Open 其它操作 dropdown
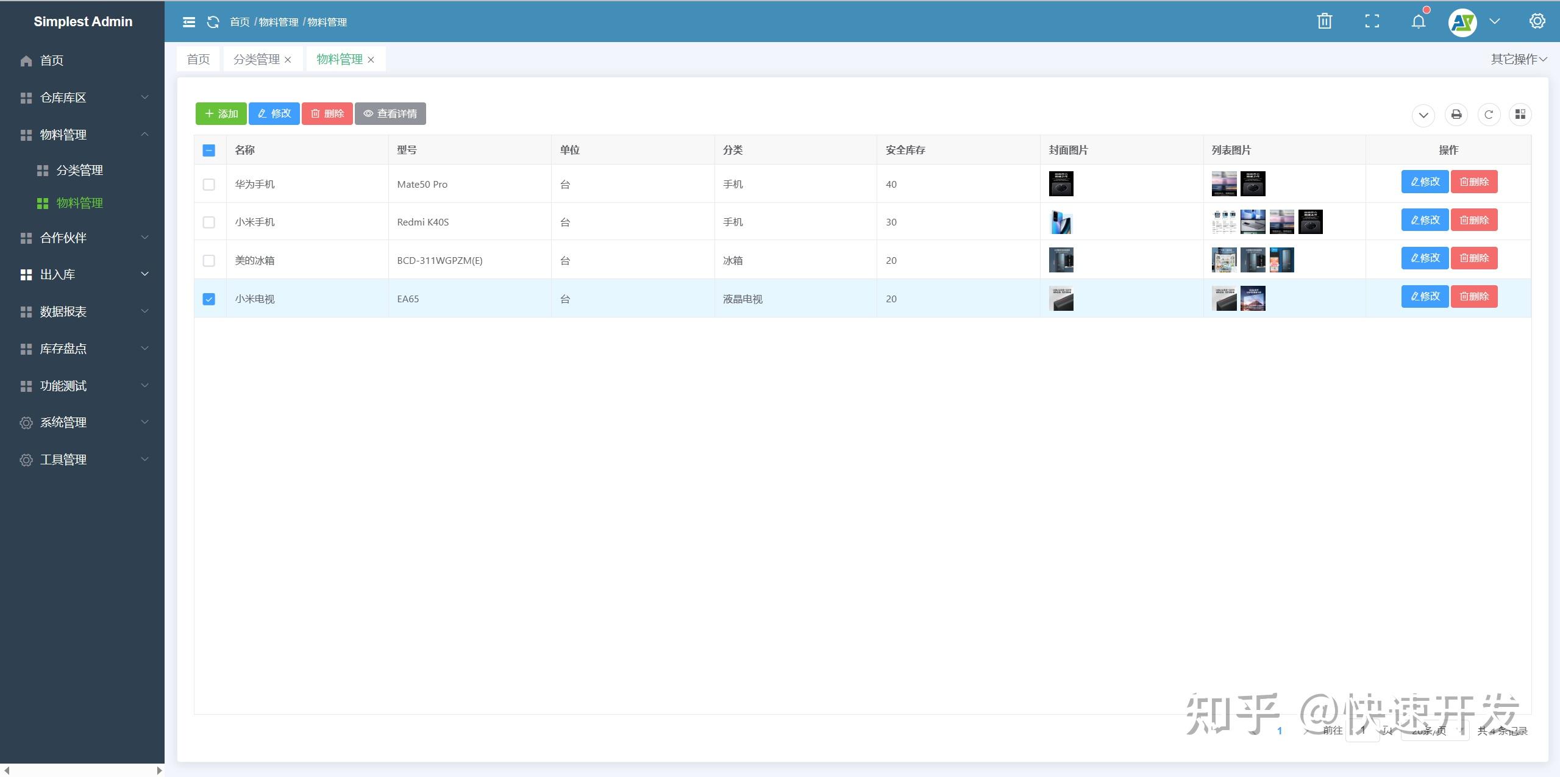This screenshot has width=1560, height=777. click(x=1519, y=59)
